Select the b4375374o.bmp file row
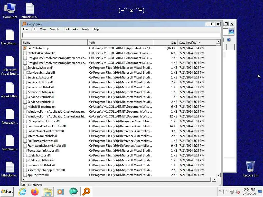 coord(119,48)
